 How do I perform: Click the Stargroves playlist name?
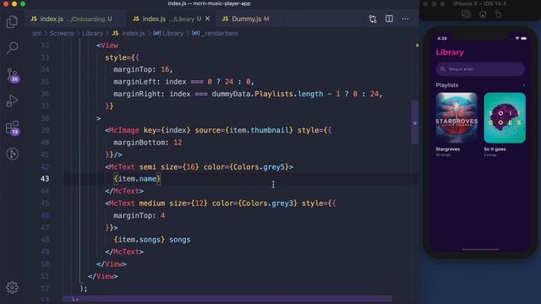[x=447, y=149]
